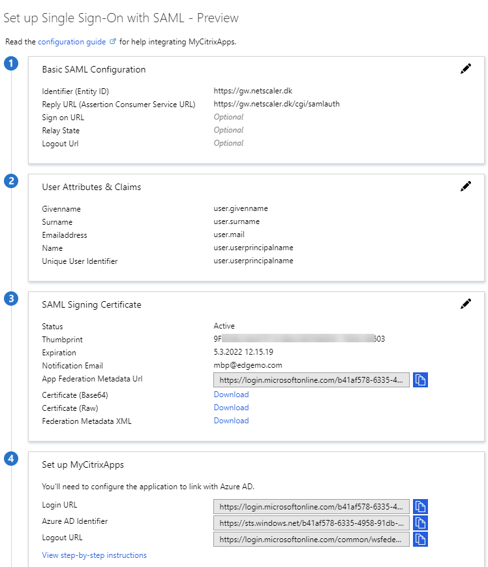
Task: Click the Identifier (Entity ID) label
Action: click(75, 91)
